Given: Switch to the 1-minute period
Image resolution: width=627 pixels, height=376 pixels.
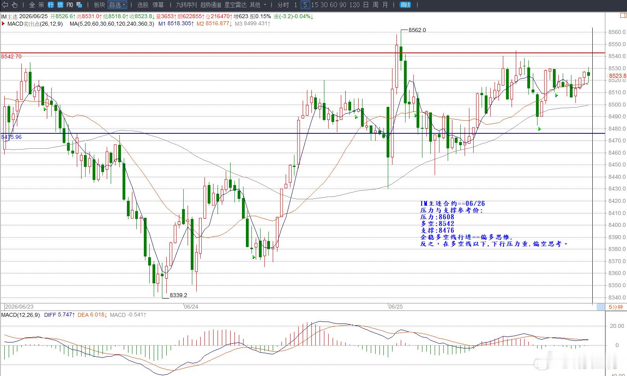Looking at the screenshot, I should 296,5.
